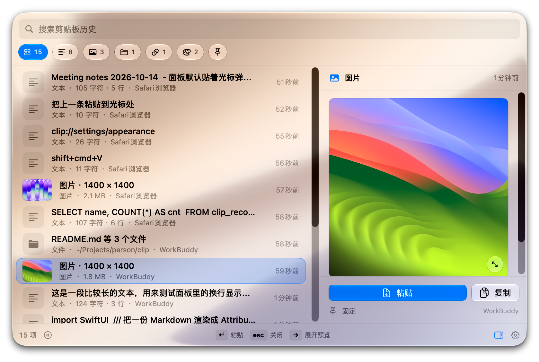Screen dimensions: 539x362
Task: Click text icon of shift+cmd+V entry
Action: [33, 163]
